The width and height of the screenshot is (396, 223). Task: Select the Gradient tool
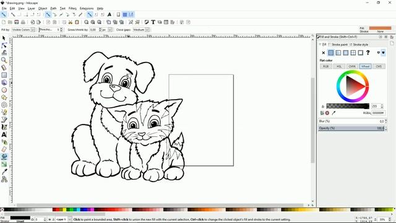click(x=4, y=164)
